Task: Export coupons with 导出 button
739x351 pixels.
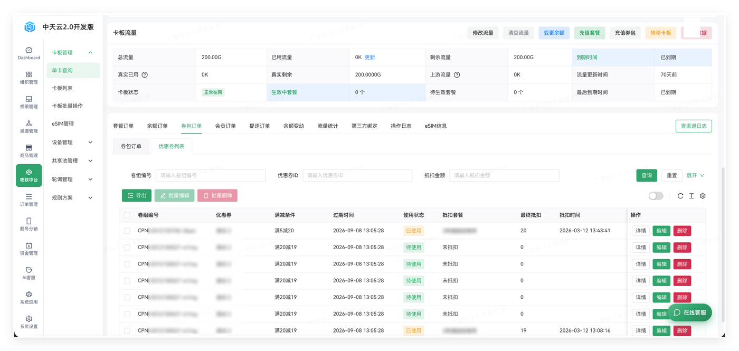Action: [x=137, y=195]
